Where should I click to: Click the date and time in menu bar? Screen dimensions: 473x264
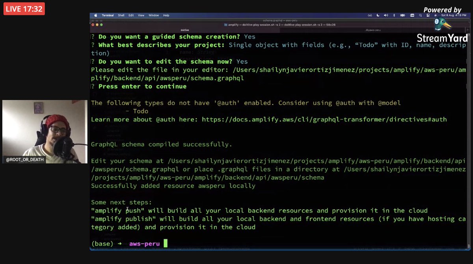click(454, 15)
